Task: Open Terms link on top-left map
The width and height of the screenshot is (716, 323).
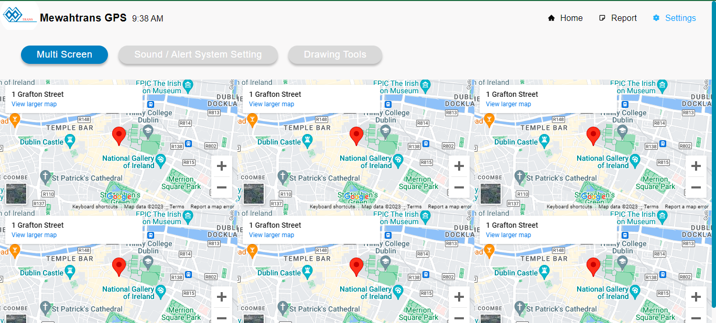Action: [177, 207]
